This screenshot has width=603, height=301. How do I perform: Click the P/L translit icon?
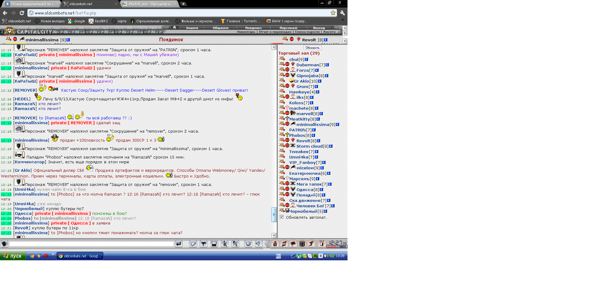tap(235, 244)
